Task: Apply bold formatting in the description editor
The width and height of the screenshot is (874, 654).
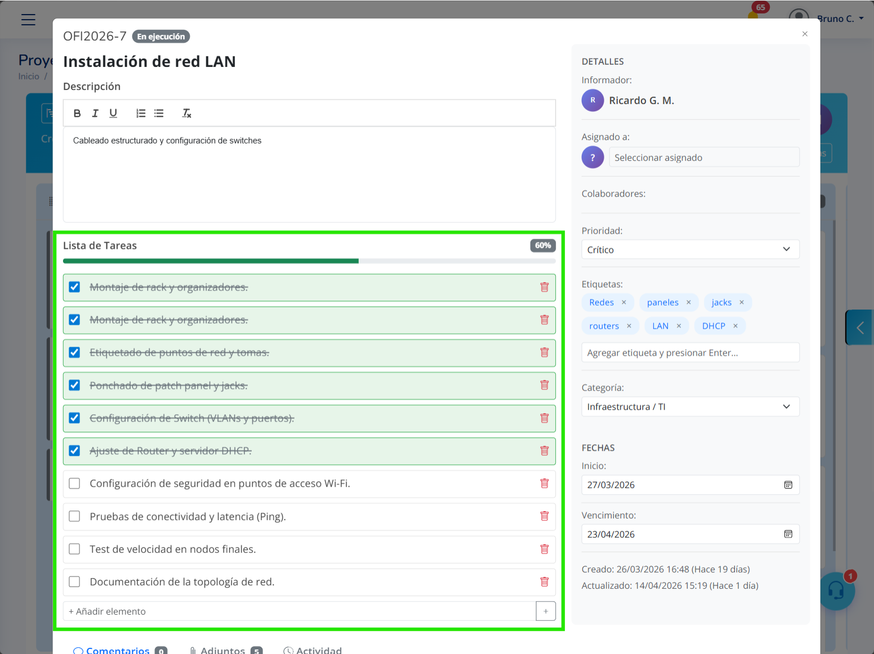Action: click(x=77, y=113)
